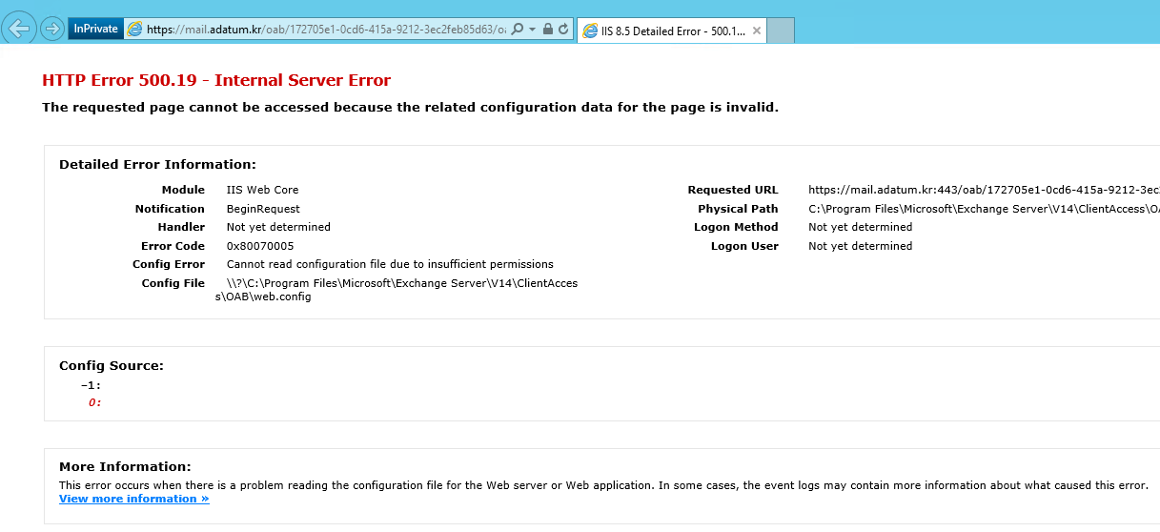Image resolution: width=1160 pixels, height=532 pixels.
Task: Click the 'Error Code' field label
Action: point(173,246)
